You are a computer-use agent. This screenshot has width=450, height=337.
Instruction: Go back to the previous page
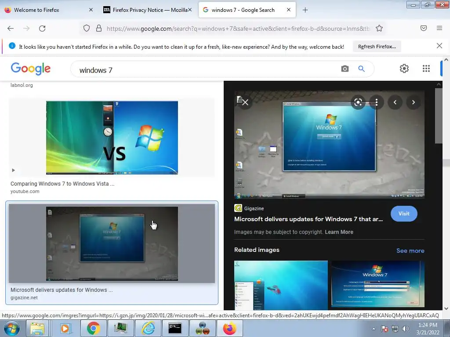coord(11,29)
